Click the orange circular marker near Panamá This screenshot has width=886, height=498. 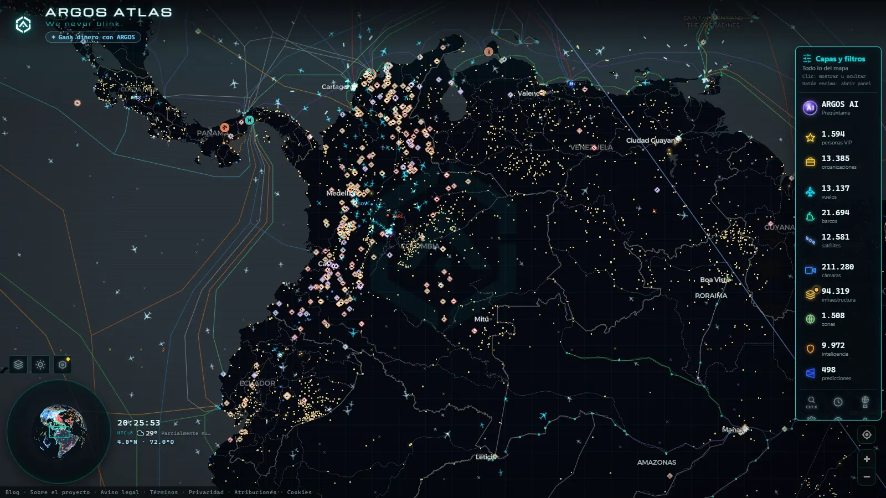click(x=224, y=127)
